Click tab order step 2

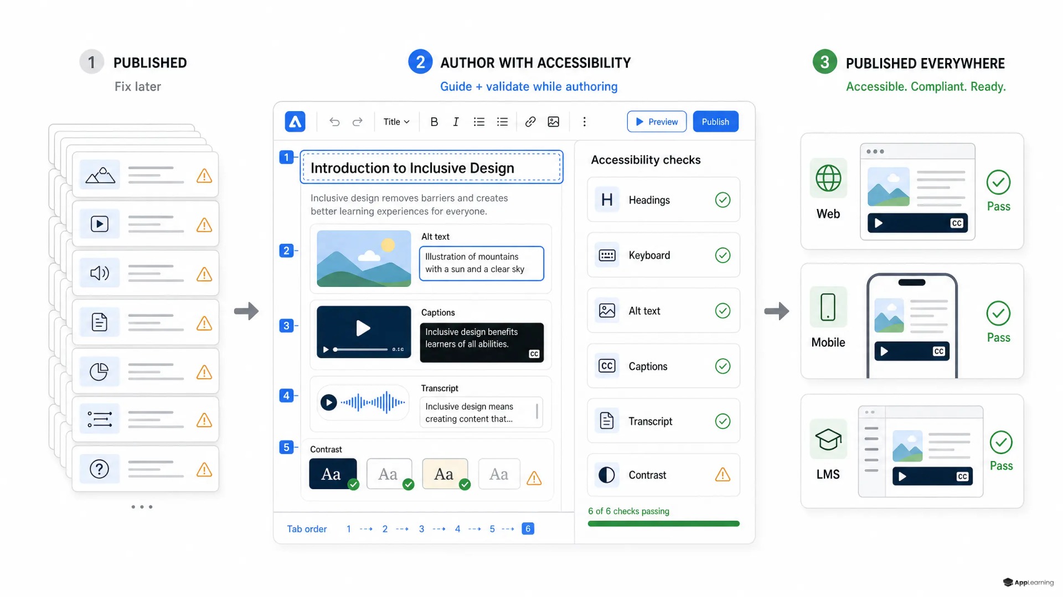385,529
